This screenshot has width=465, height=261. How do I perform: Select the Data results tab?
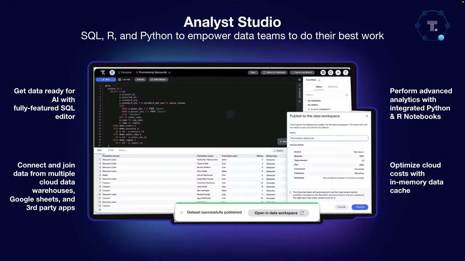coord(99,150)
